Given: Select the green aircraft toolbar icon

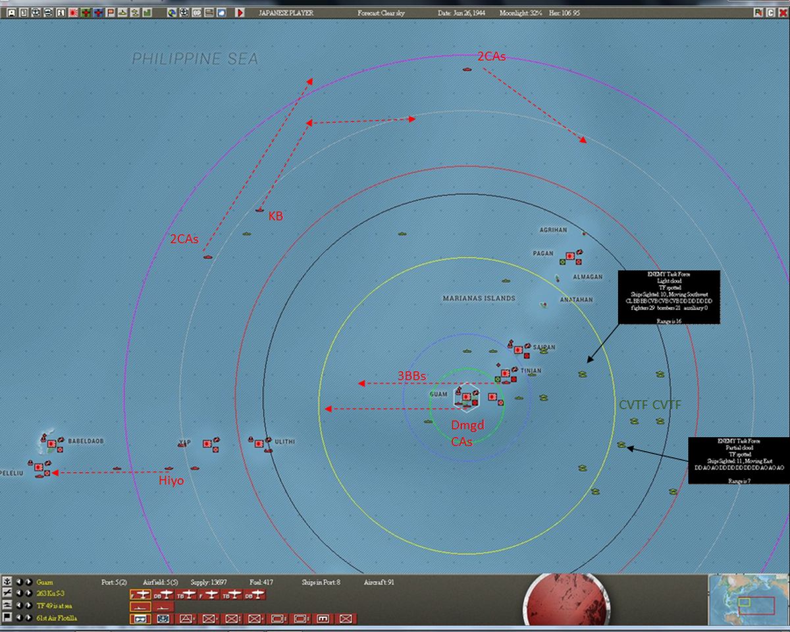Looking at the screenshot, I should pyautogui.click(x=86, y=13).
